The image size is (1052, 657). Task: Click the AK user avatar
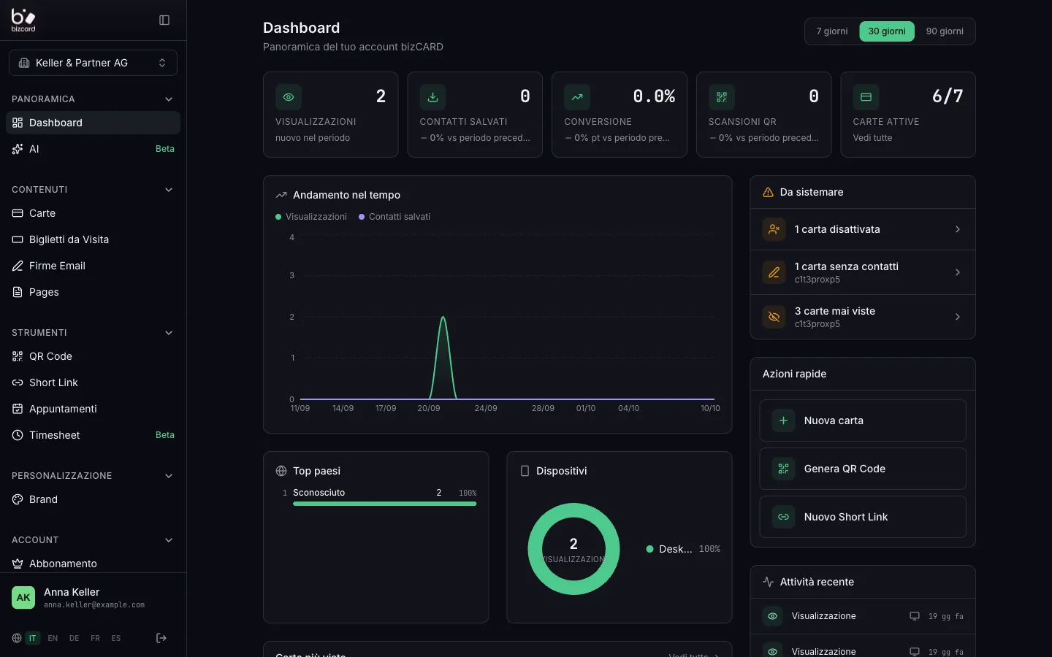pos(23,598)
